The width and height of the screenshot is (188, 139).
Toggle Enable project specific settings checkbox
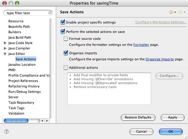point(63,22)
